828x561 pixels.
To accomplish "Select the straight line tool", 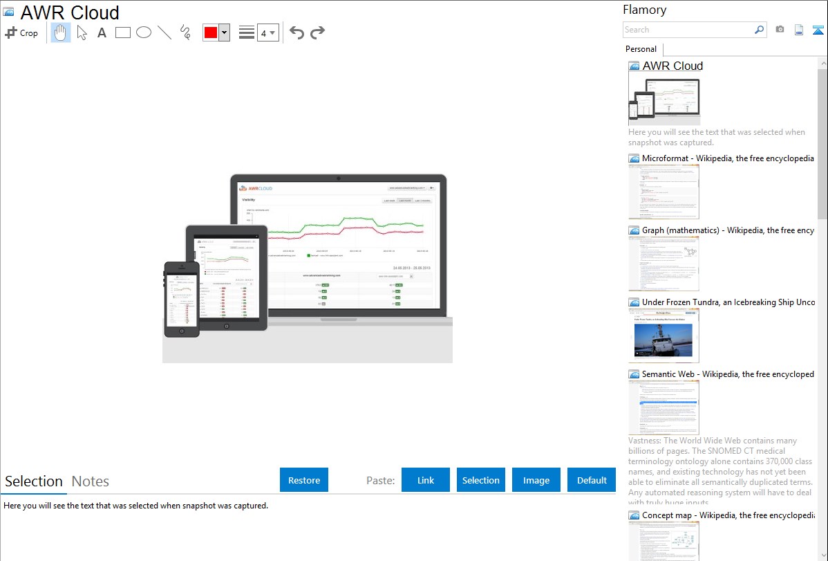I will point(164,33).
